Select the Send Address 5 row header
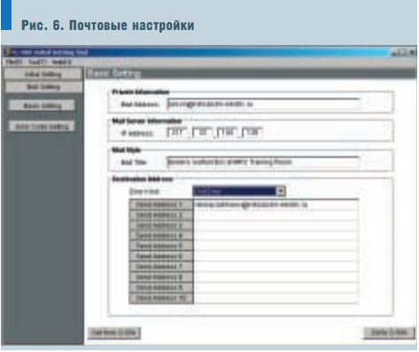Image resolution: width=419 pixels, height=352 pixels. 161,246
